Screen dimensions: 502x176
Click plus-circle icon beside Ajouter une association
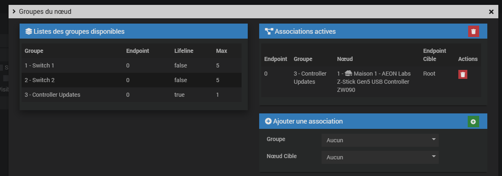point(268,121)
